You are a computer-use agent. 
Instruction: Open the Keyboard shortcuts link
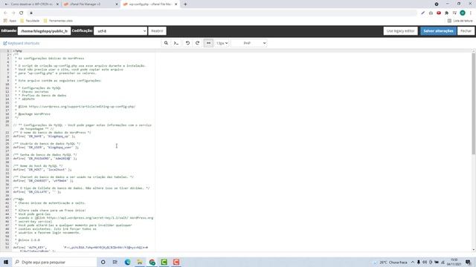(x=22, y=43)
